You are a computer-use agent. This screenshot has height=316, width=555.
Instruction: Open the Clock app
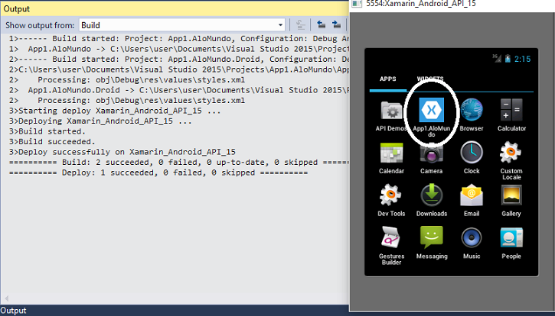click(472, 157)
